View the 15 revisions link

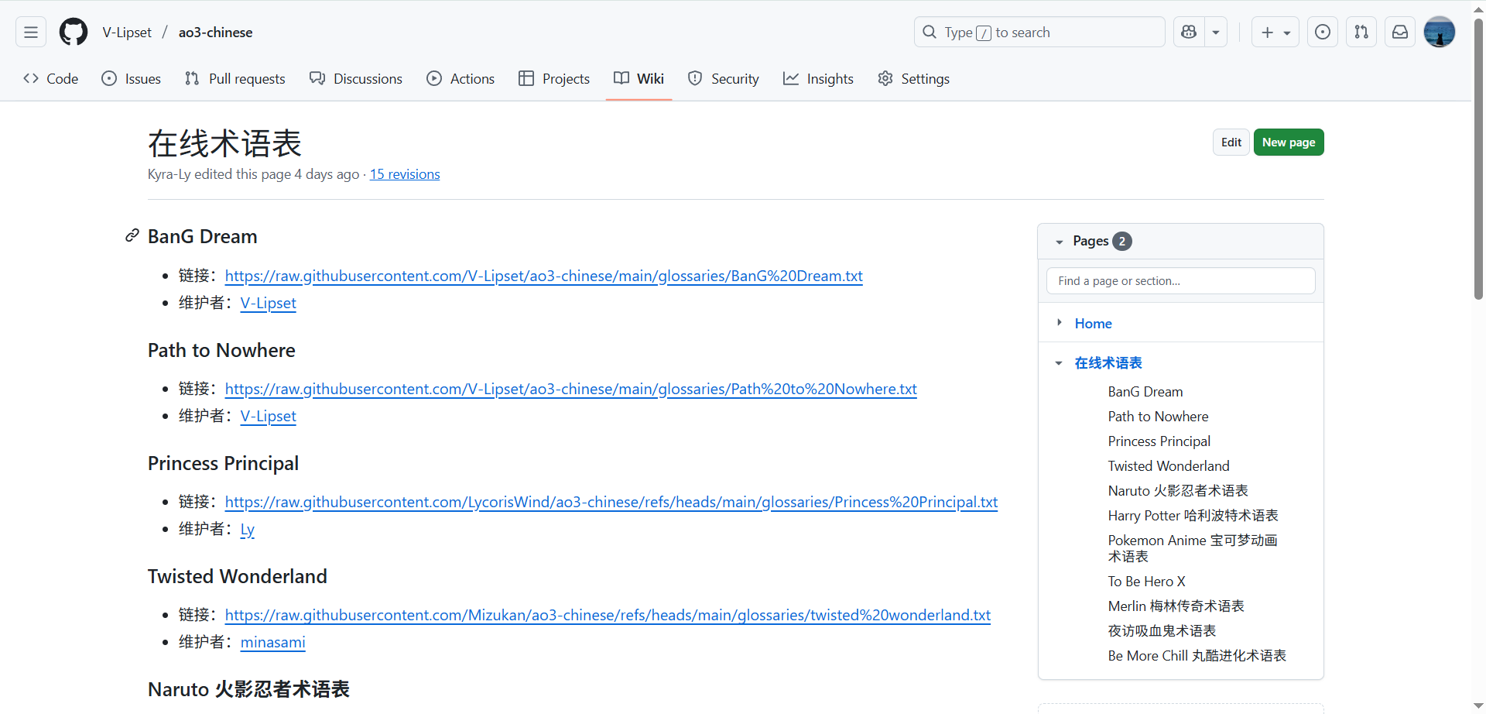405,174
